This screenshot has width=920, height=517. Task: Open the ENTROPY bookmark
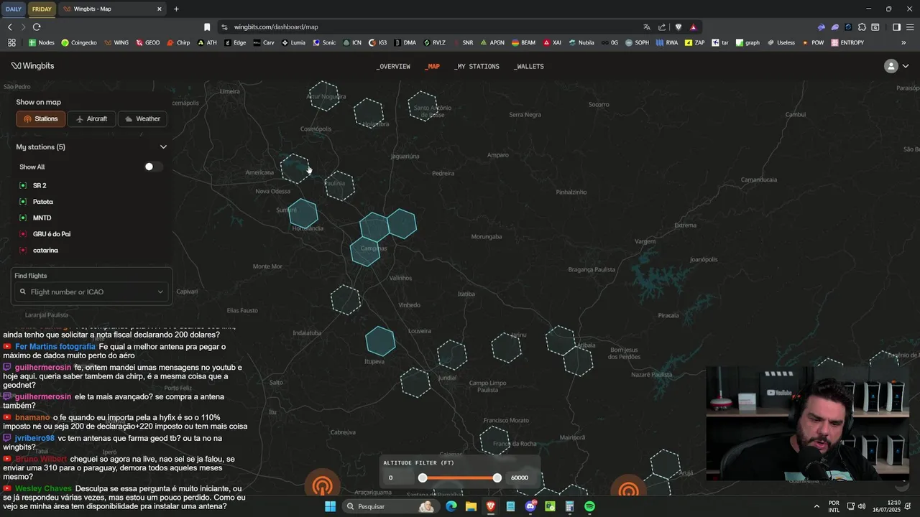pyautogui.click(x=847, y=42)
